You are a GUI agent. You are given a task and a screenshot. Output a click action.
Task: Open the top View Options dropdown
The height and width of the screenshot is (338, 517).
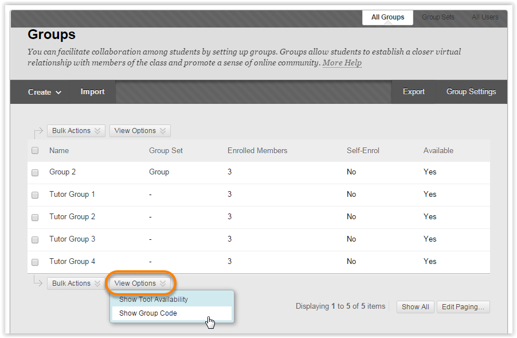pos(140,131)
